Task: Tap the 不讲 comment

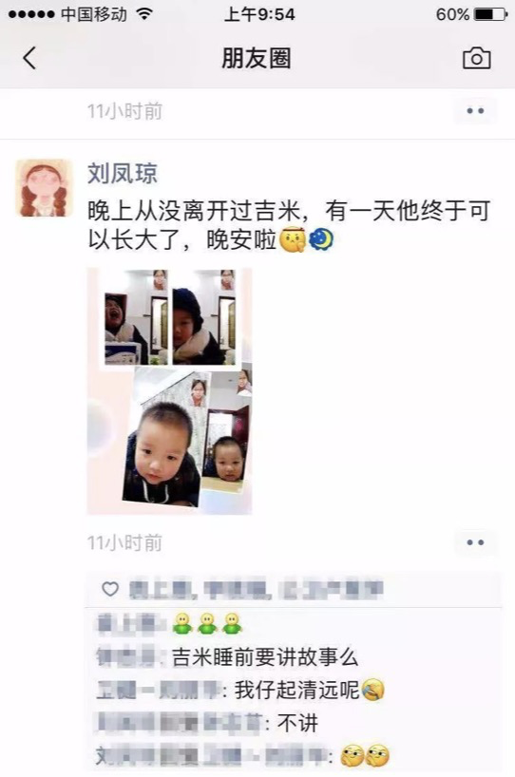Action: pyautogui.click(x=207, y=723)
